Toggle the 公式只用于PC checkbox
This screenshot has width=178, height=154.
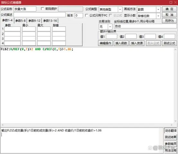tap(86, 15)
